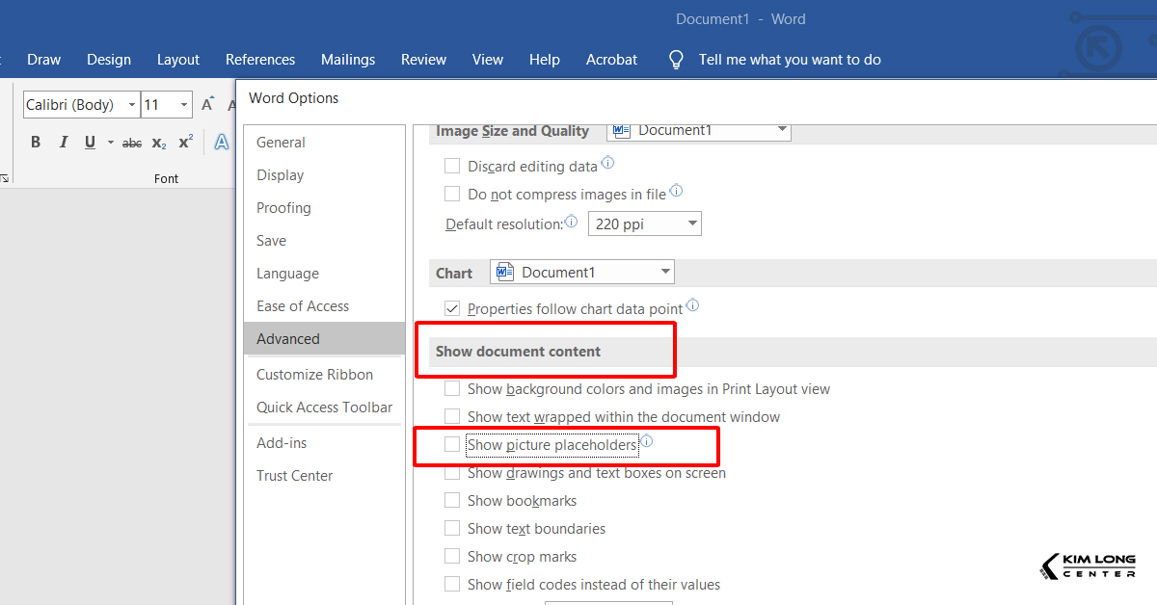Open Customize Ribbon options category
Screen dimensions: 1157x605
314,375
